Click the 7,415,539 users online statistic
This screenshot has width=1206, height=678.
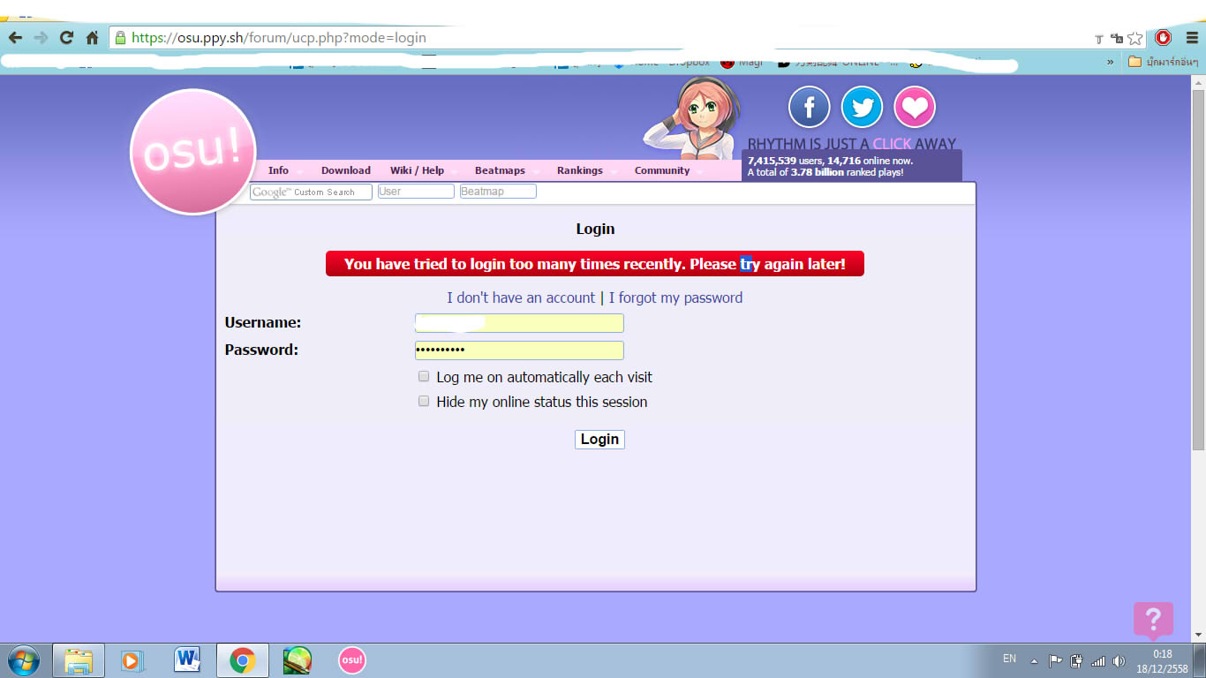(x=830, y=161)
